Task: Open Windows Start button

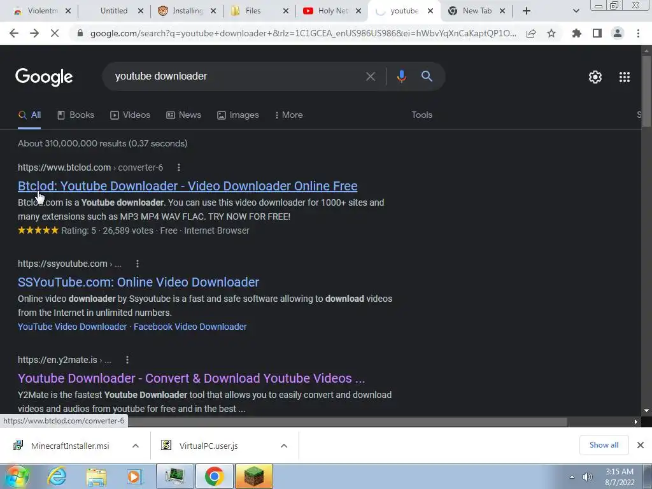Action: point(17,476)
